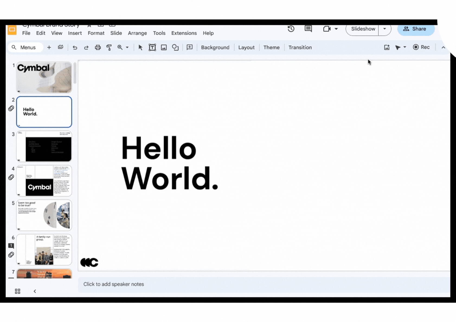
Task: Click the filmstrip scrollbar
Action: (x=75, y=73)
